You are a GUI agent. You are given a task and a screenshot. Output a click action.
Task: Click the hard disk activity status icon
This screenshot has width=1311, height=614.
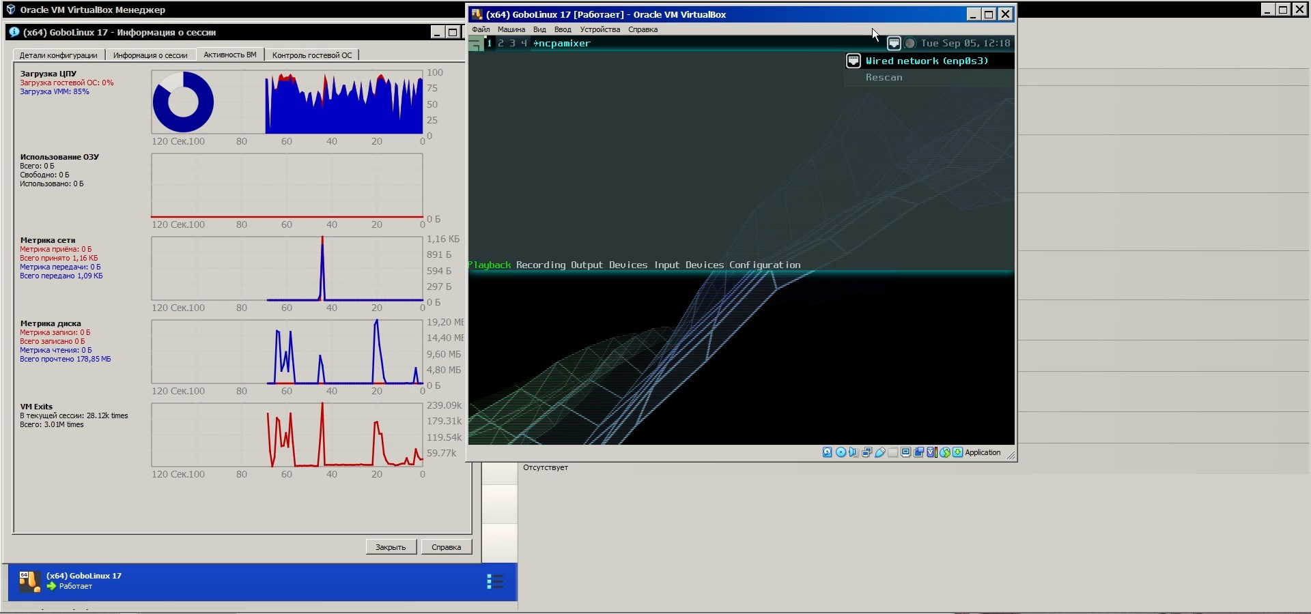[x=827, y=452]
